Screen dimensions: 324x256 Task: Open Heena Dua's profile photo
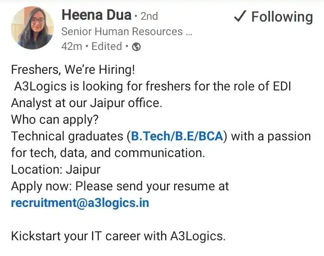coord(32,28)
